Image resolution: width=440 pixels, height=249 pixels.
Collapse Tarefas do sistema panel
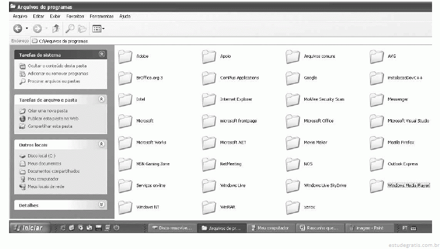(x=102, y=55)
